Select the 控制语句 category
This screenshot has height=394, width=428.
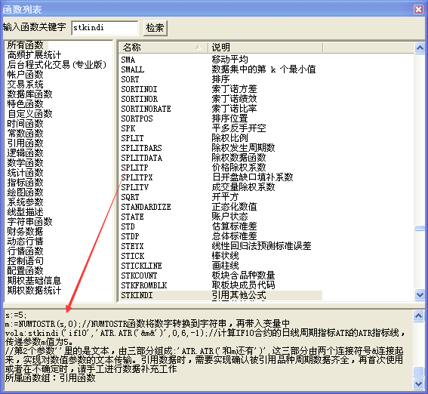coord(26,261)
